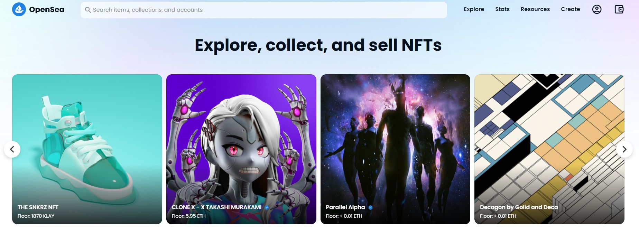The width and height of the screenshot is (639, 235).
Task: Open the Parallel Alpha collection card
Action: [395, 138]
